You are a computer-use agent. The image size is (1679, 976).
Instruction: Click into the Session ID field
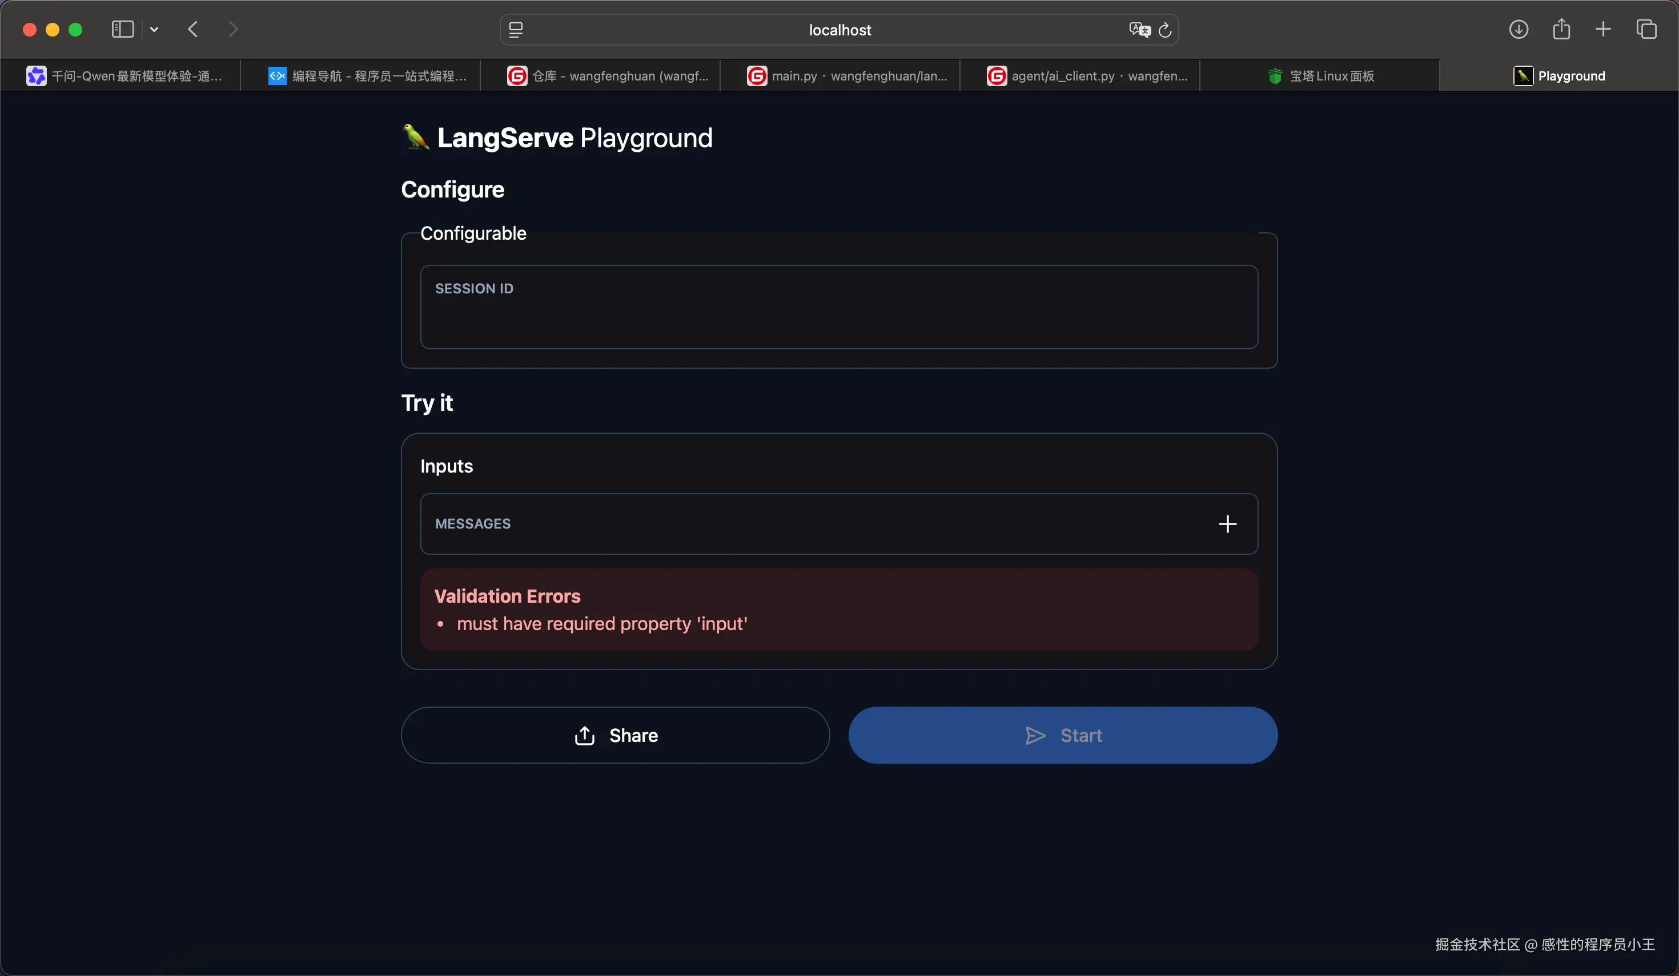click(838, 319)
